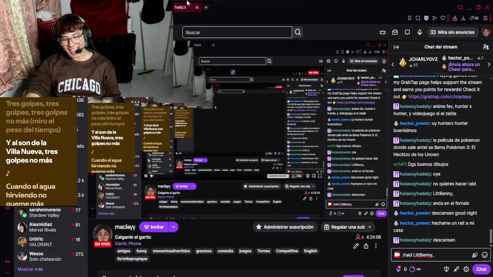
Task: Open the grabtap.com/c/maclayy link in chat
Action: [x=440, y=97]
